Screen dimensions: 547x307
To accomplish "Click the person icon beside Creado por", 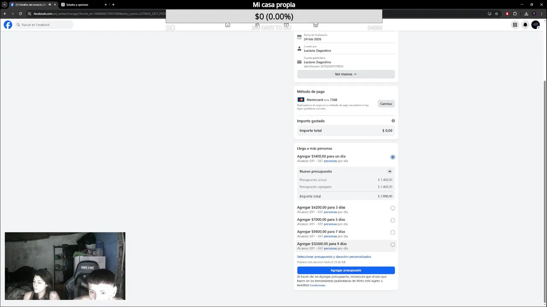I will (x=299, y=49).
